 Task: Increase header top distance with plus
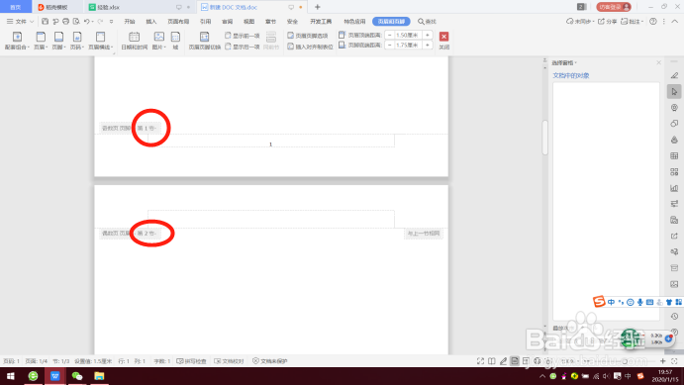point(428,35)
